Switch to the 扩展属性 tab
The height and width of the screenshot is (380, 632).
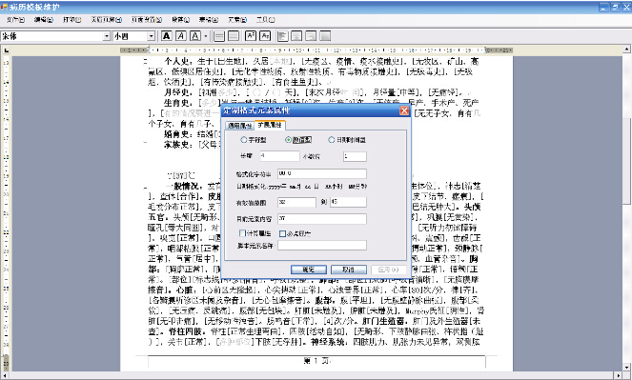click(x=270, y=125)
